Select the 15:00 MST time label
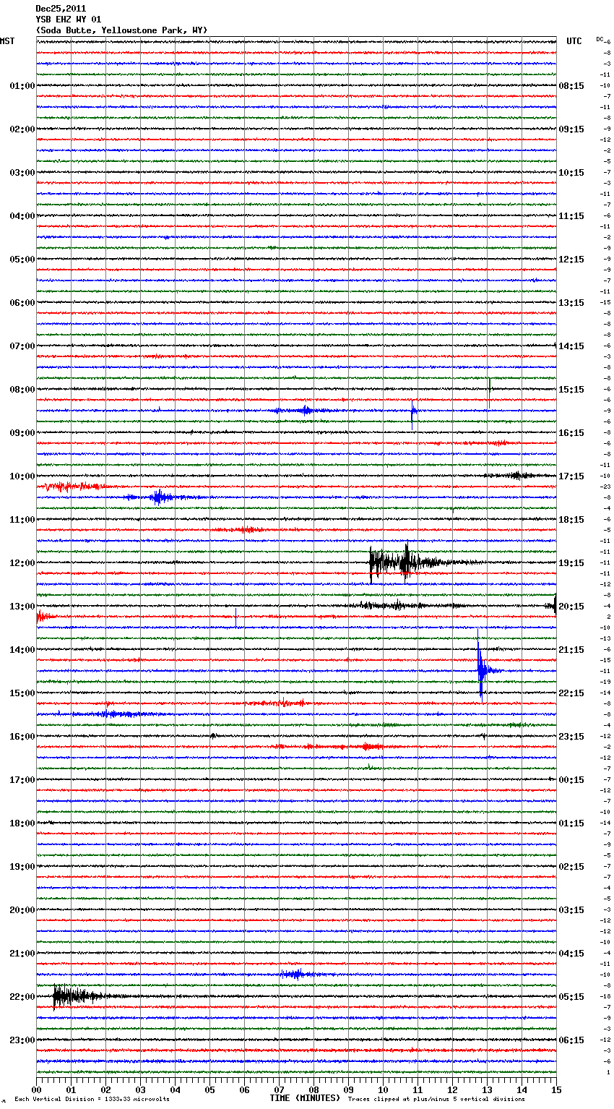 coord(22,693)
